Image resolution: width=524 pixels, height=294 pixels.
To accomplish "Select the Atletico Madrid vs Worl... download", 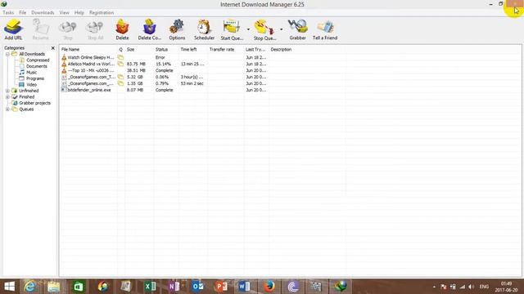I will click(x=91, y=64).
